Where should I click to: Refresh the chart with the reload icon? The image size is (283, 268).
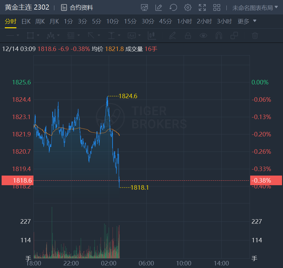173,7
